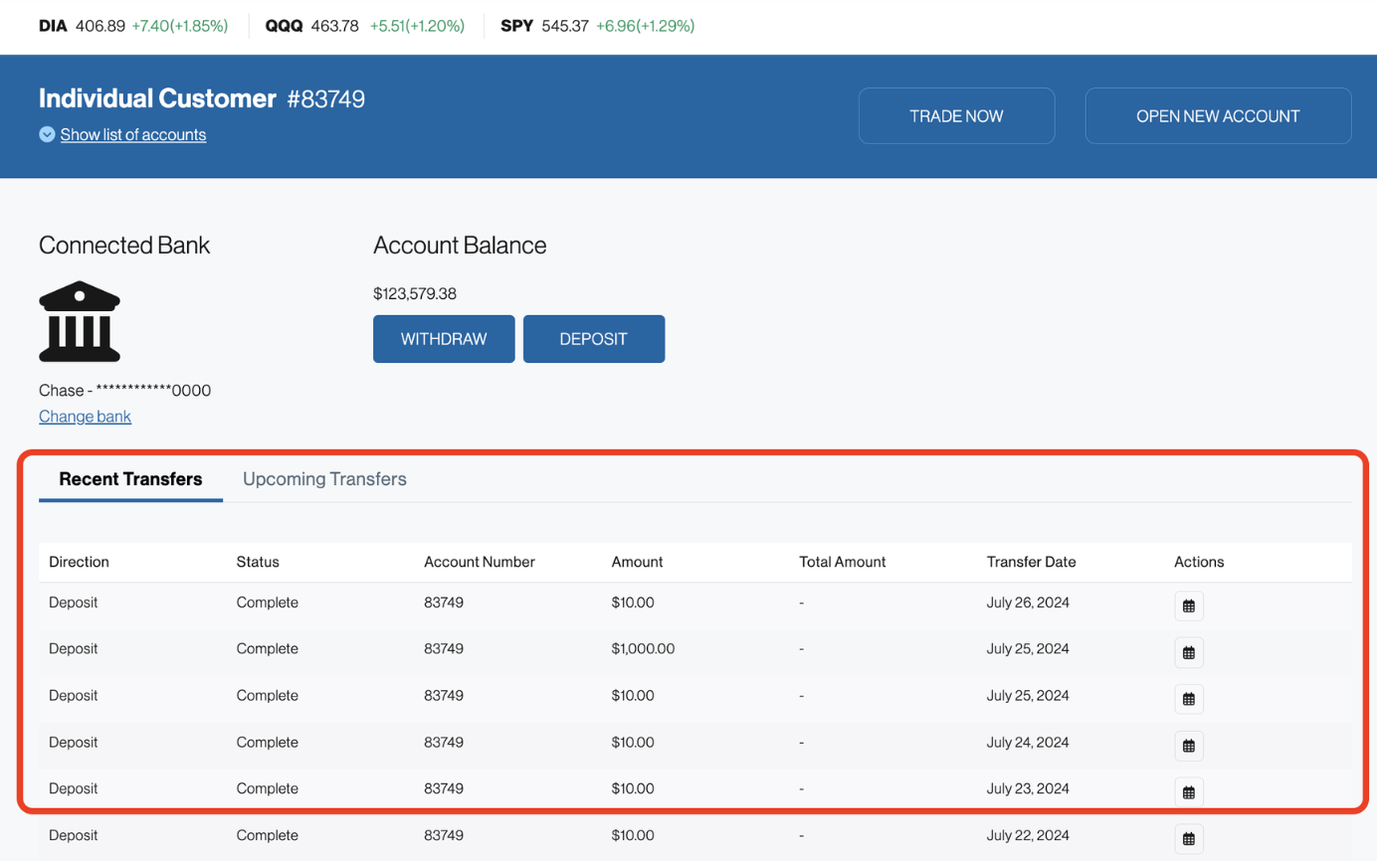Screen dimensions: 1377x861
Task: Click account number 83749 in July 23 row
Action: pos(444,789)
